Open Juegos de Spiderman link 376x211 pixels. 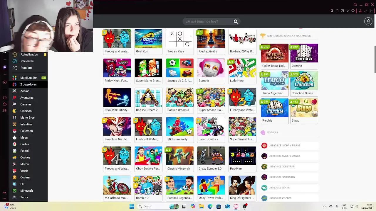[290, 177]
